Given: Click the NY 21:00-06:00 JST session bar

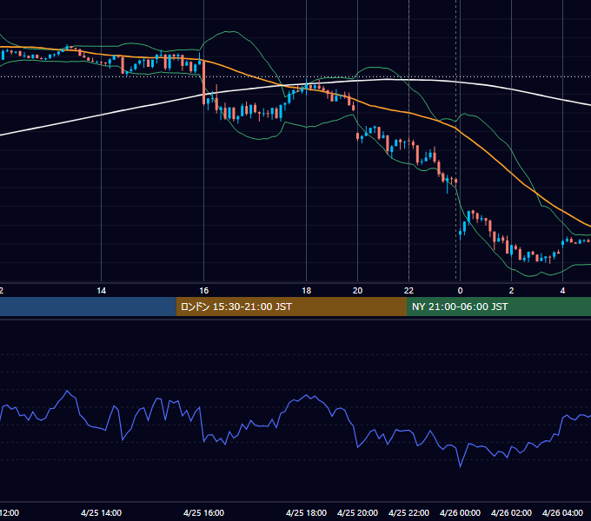Looking at the screenshot, I should pyautogui.click(x=499, y=307).
